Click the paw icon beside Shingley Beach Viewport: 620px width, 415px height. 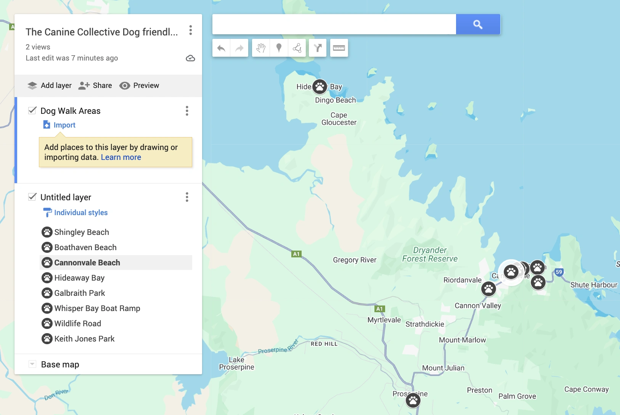(x=47, y=232)
